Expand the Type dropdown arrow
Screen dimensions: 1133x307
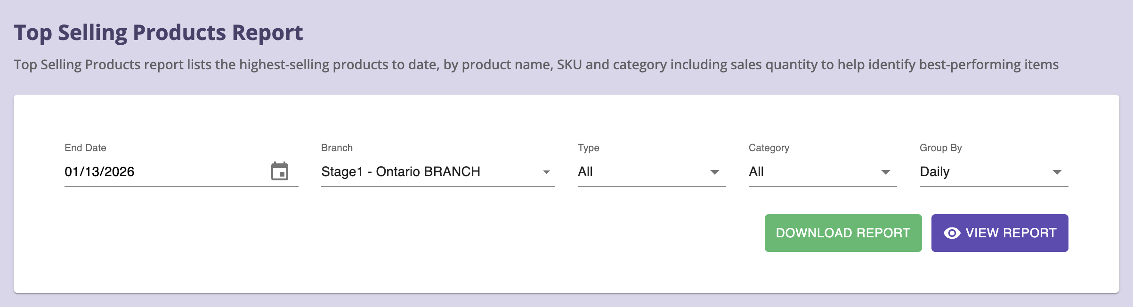point(714,172)
